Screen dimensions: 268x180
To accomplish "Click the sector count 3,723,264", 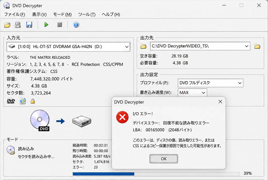I will pyautogui.click(x=41, y=93).
